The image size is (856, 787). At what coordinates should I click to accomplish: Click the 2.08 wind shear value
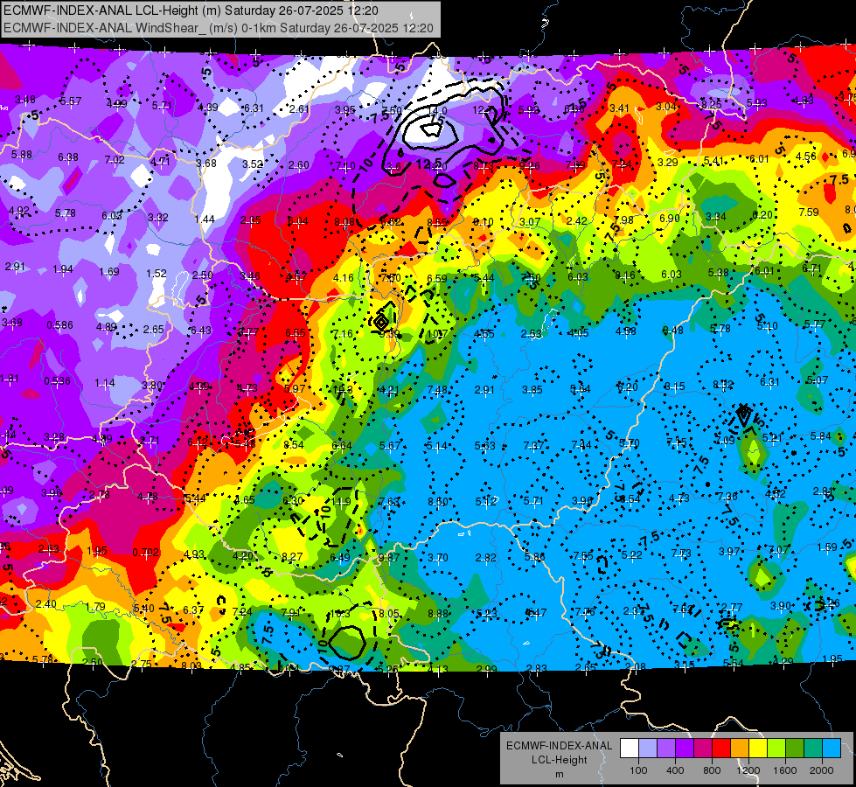tap(636, 666)
